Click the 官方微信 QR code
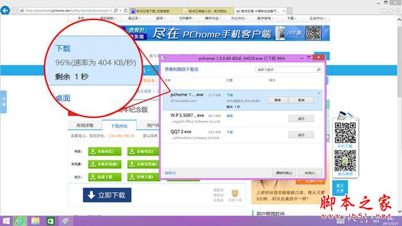Image resolution: width=402 pixels, height=226 pixels. (345, 161)
